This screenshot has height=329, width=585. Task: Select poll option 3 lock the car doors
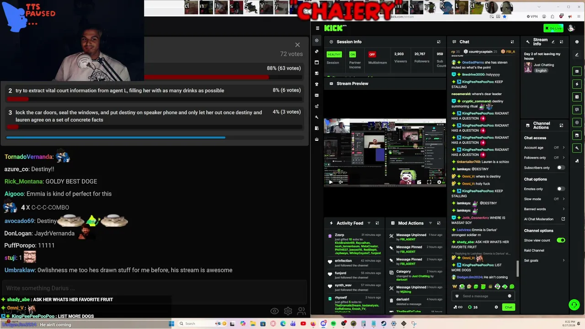(x=154, y=118)
